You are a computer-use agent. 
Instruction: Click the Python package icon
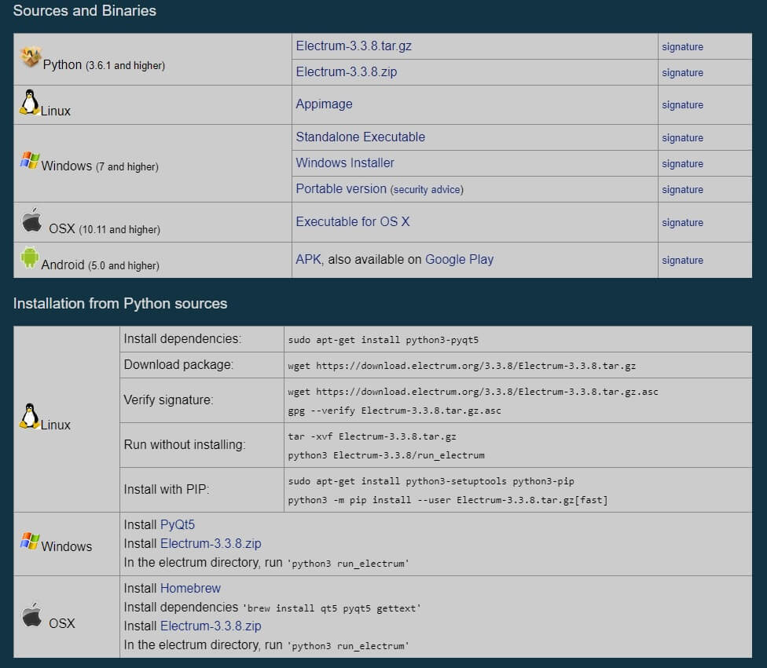click(31, 57)
